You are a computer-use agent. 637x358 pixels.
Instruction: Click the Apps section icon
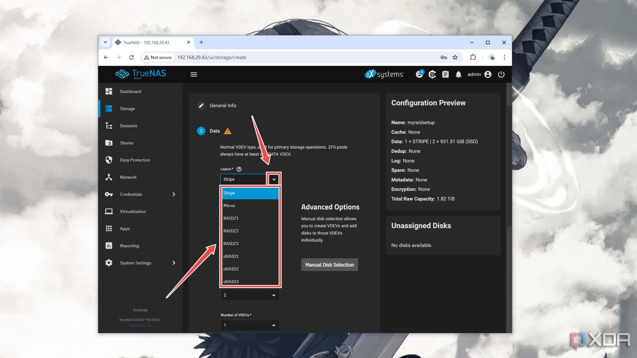[109, 228]
